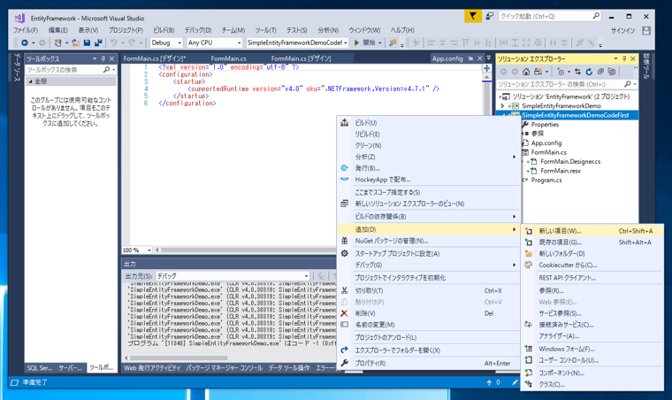Viewport: 672px width, 400px height.
Task: Click the Navigate Backward toolbar arrow
Action: coord(25,42)
